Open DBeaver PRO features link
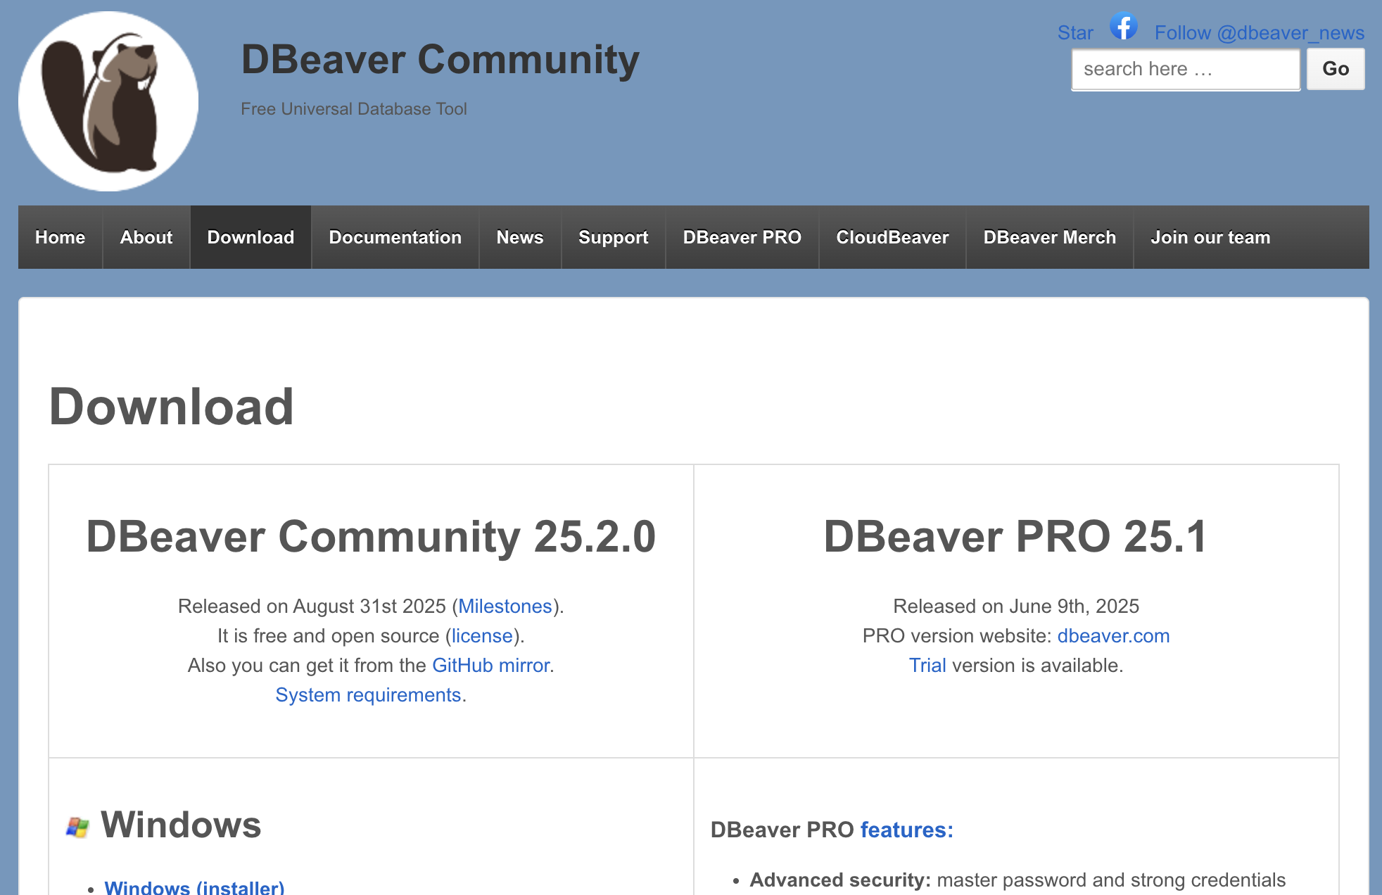 [907, 830]
